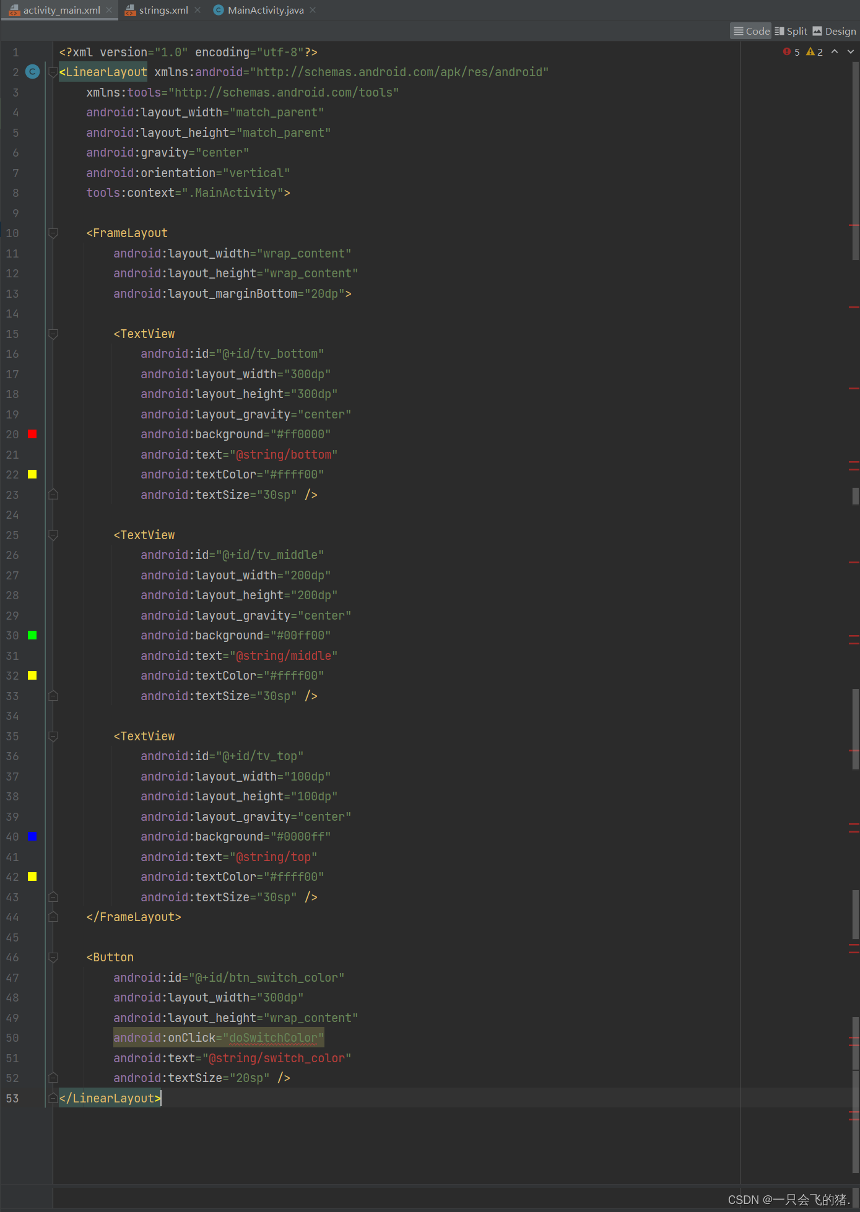Click line number 53 in the gutter
The image size is (860, 1212).
coord(12,1098)
